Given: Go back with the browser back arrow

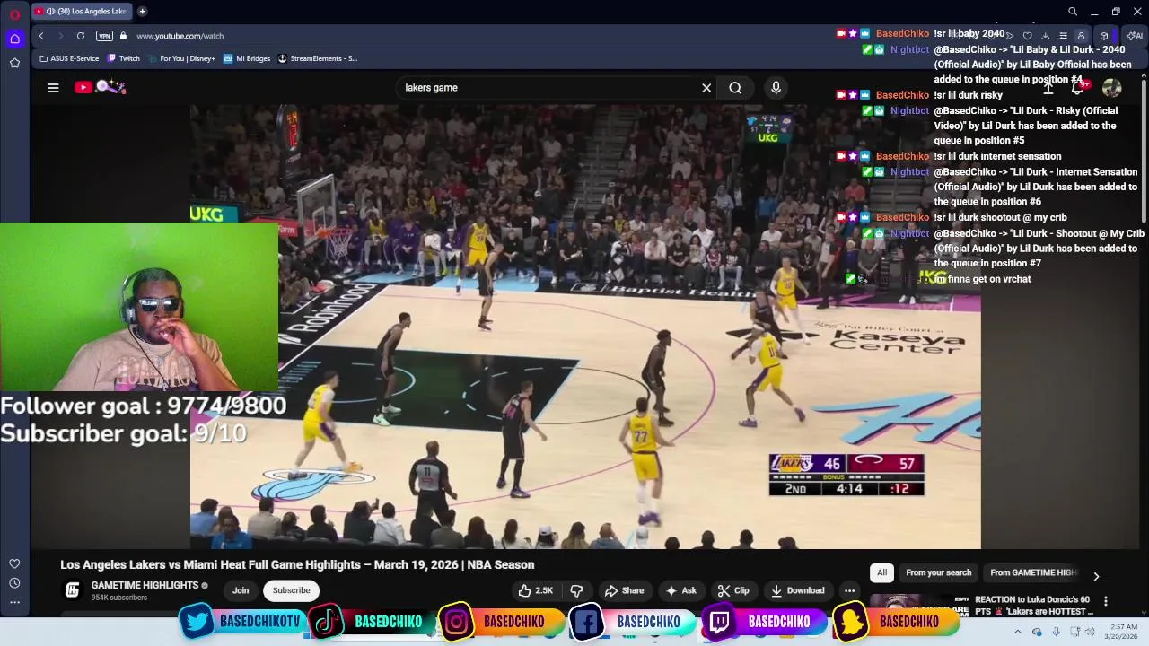Looking at the screenshot, I should pos(41,36).
